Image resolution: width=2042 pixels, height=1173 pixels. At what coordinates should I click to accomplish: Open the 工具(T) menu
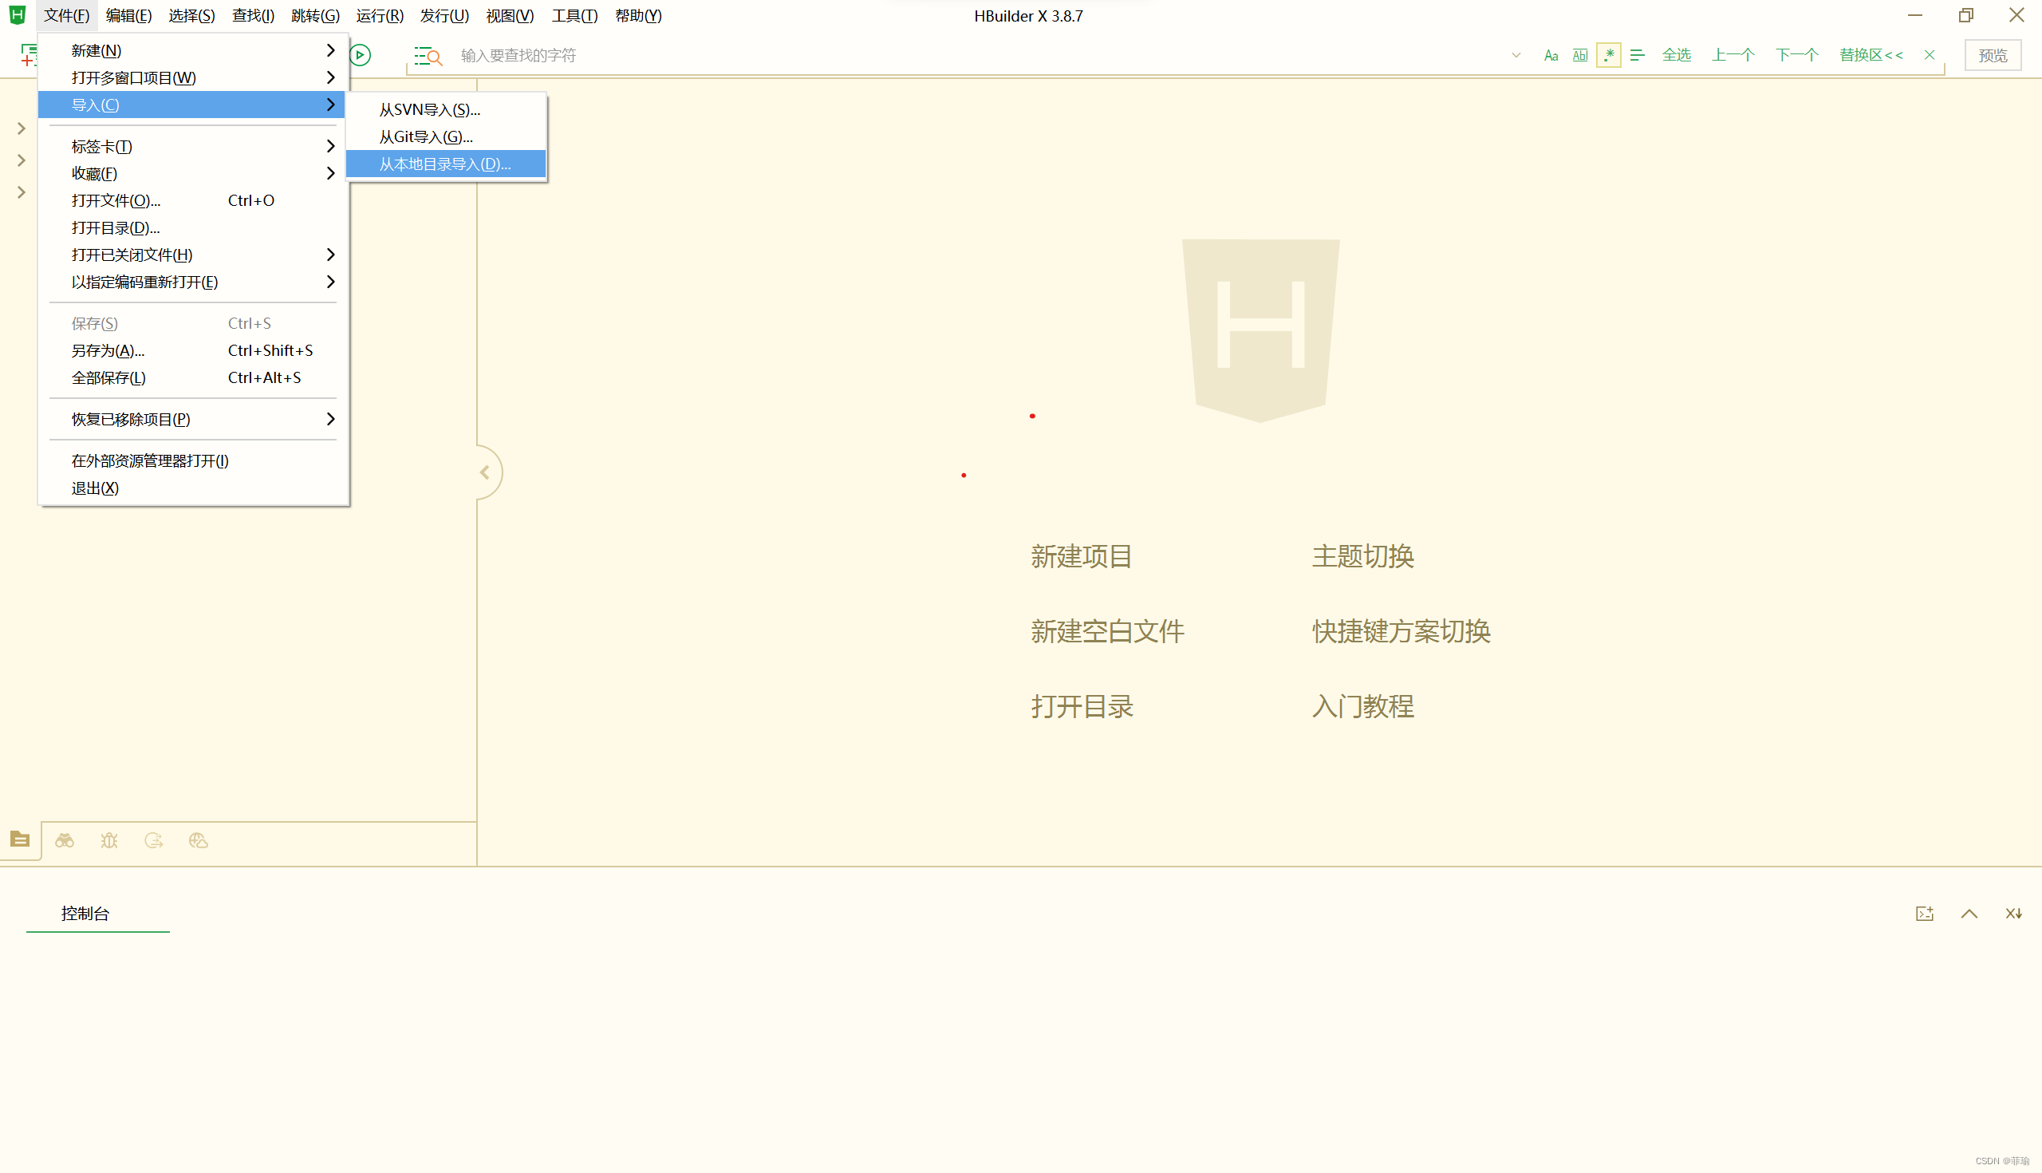[x=574, y=16]
